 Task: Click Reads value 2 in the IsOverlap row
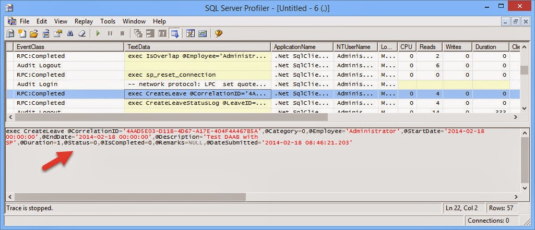pos(430,56)
